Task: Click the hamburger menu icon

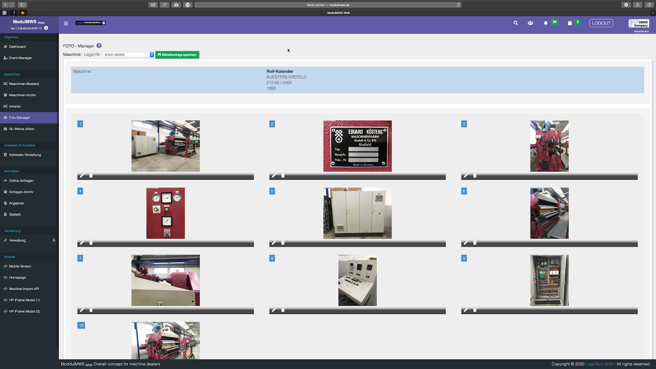Action: 66,23
